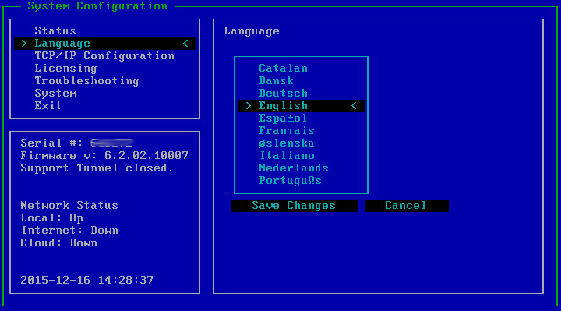Select Dansk in the language list
The image size is (561, 311).
point(276,81)
